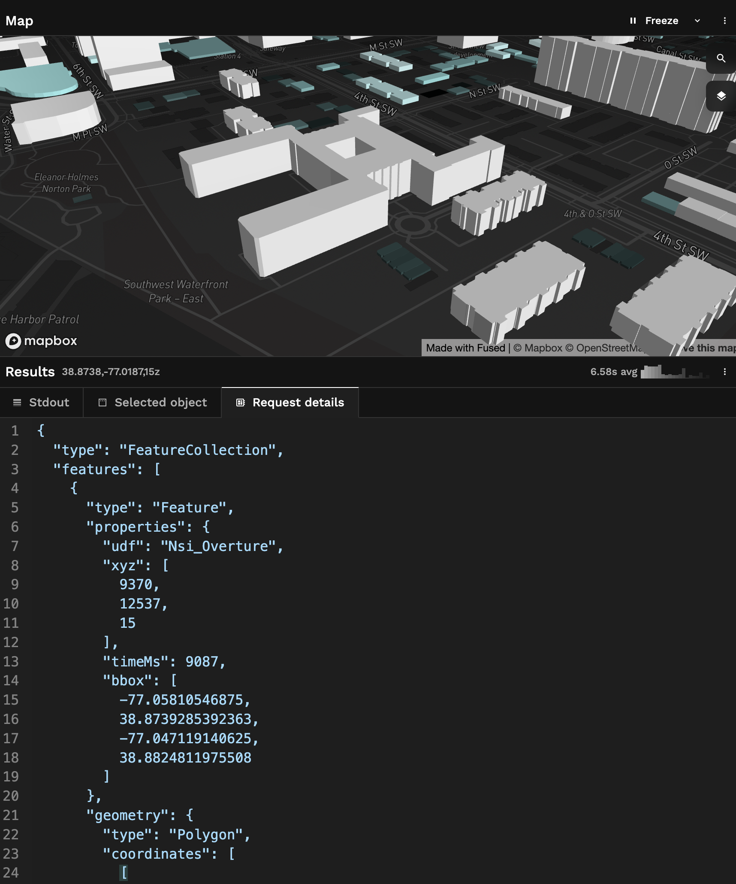Click the map search magnifier icon
736x884 pixels.
[x=721, y=58]
